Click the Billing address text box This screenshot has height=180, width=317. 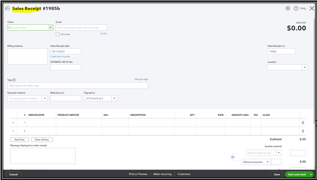tap(28, 56)
